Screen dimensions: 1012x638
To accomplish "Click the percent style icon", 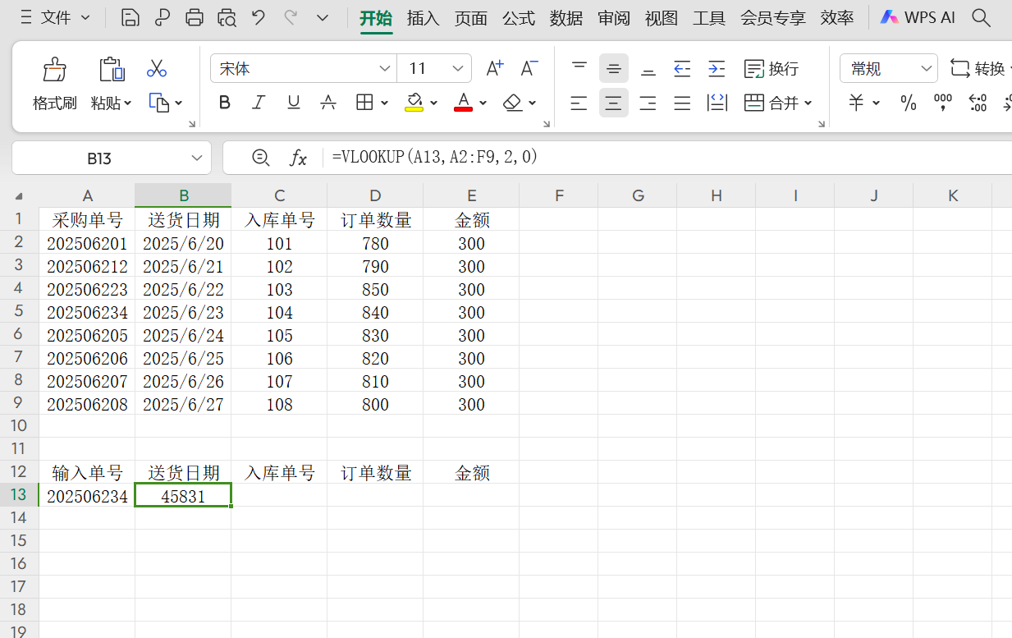I will [x=907, y=102].
